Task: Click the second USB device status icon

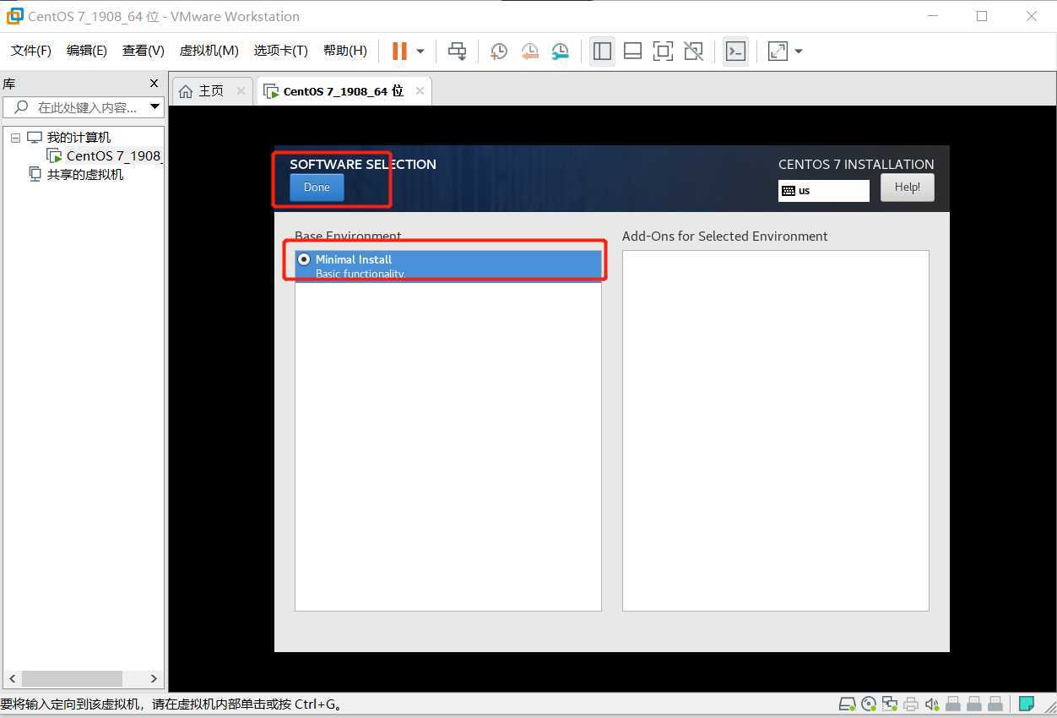Action: tap(974, 704)
